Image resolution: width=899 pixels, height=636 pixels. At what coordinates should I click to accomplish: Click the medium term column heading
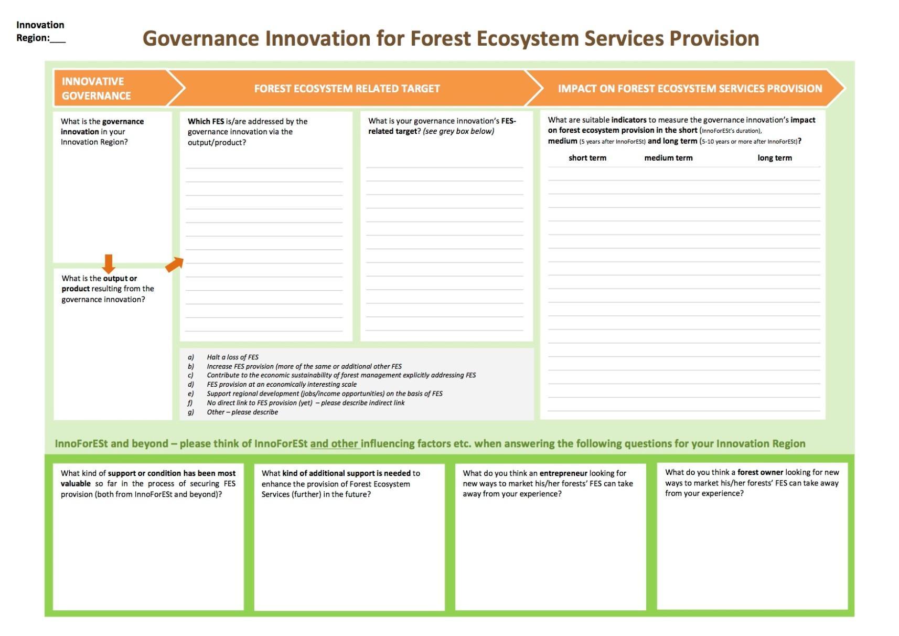668,158
